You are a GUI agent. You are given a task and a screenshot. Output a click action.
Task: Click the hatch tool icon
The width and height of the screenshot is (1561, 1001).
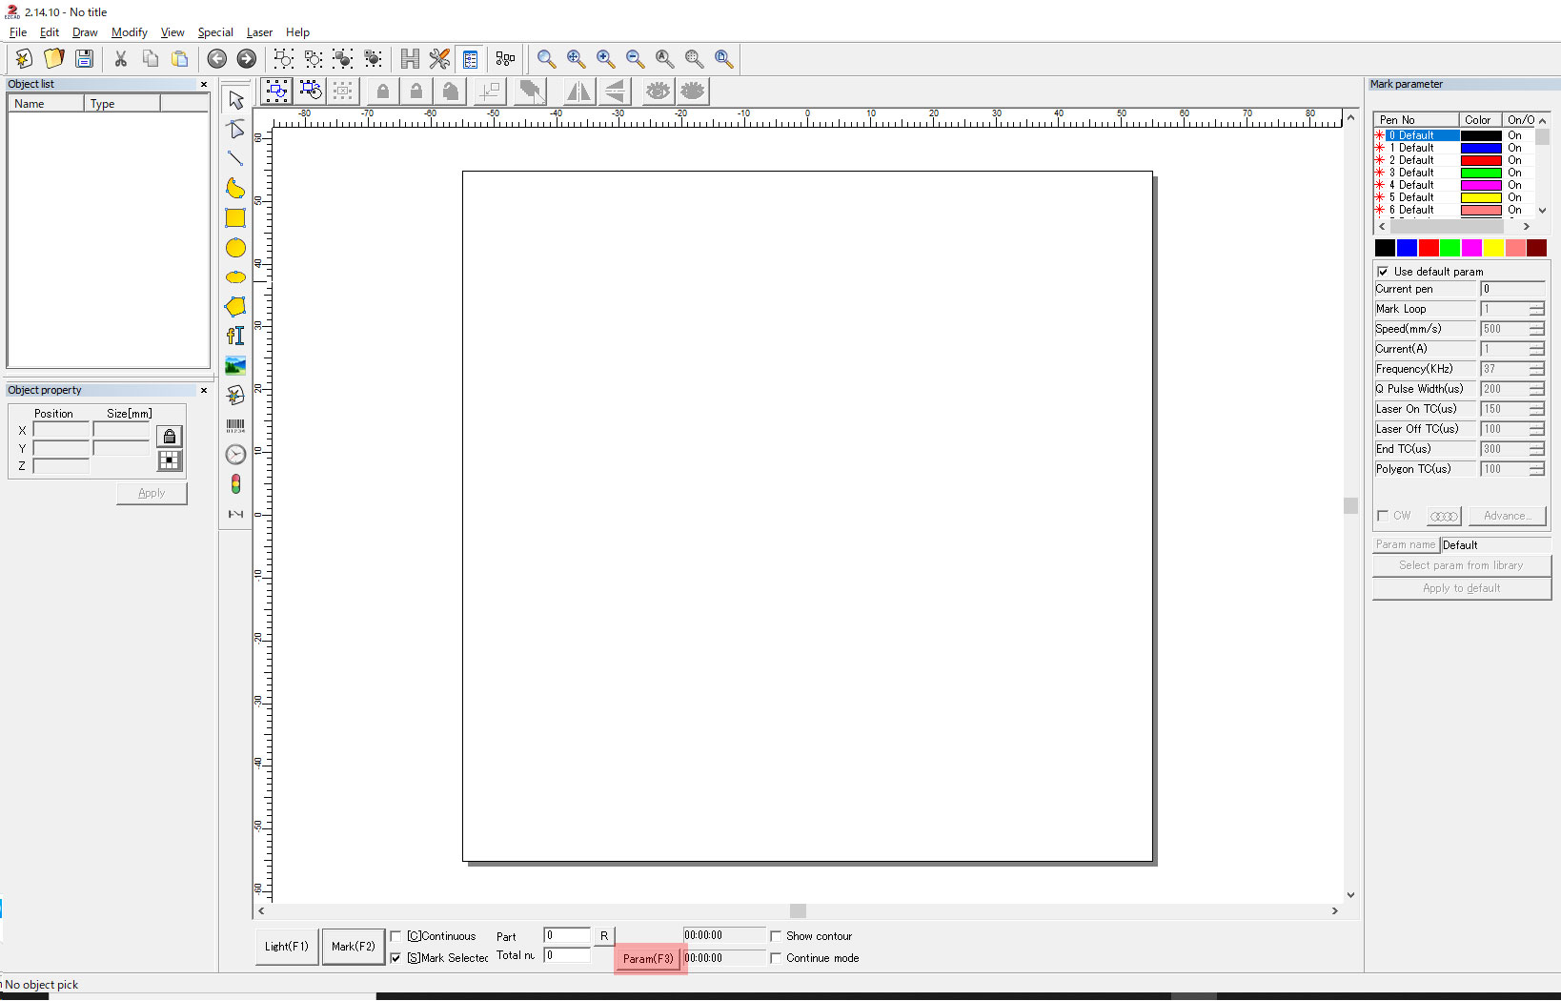click(410, 59)
